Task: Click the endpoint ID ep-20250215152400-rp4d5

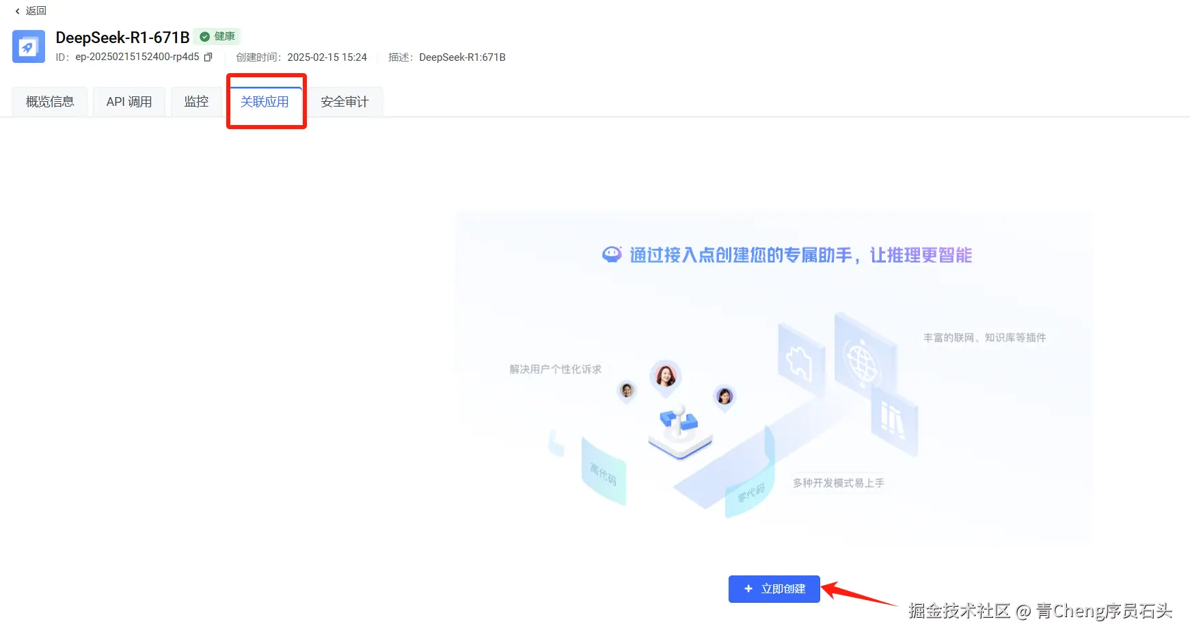Action: tap(137, 57)
